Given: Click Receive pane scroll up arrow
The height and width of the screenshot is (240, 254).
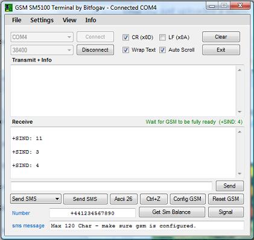Looking at the screenshot, I should (240, 132).
